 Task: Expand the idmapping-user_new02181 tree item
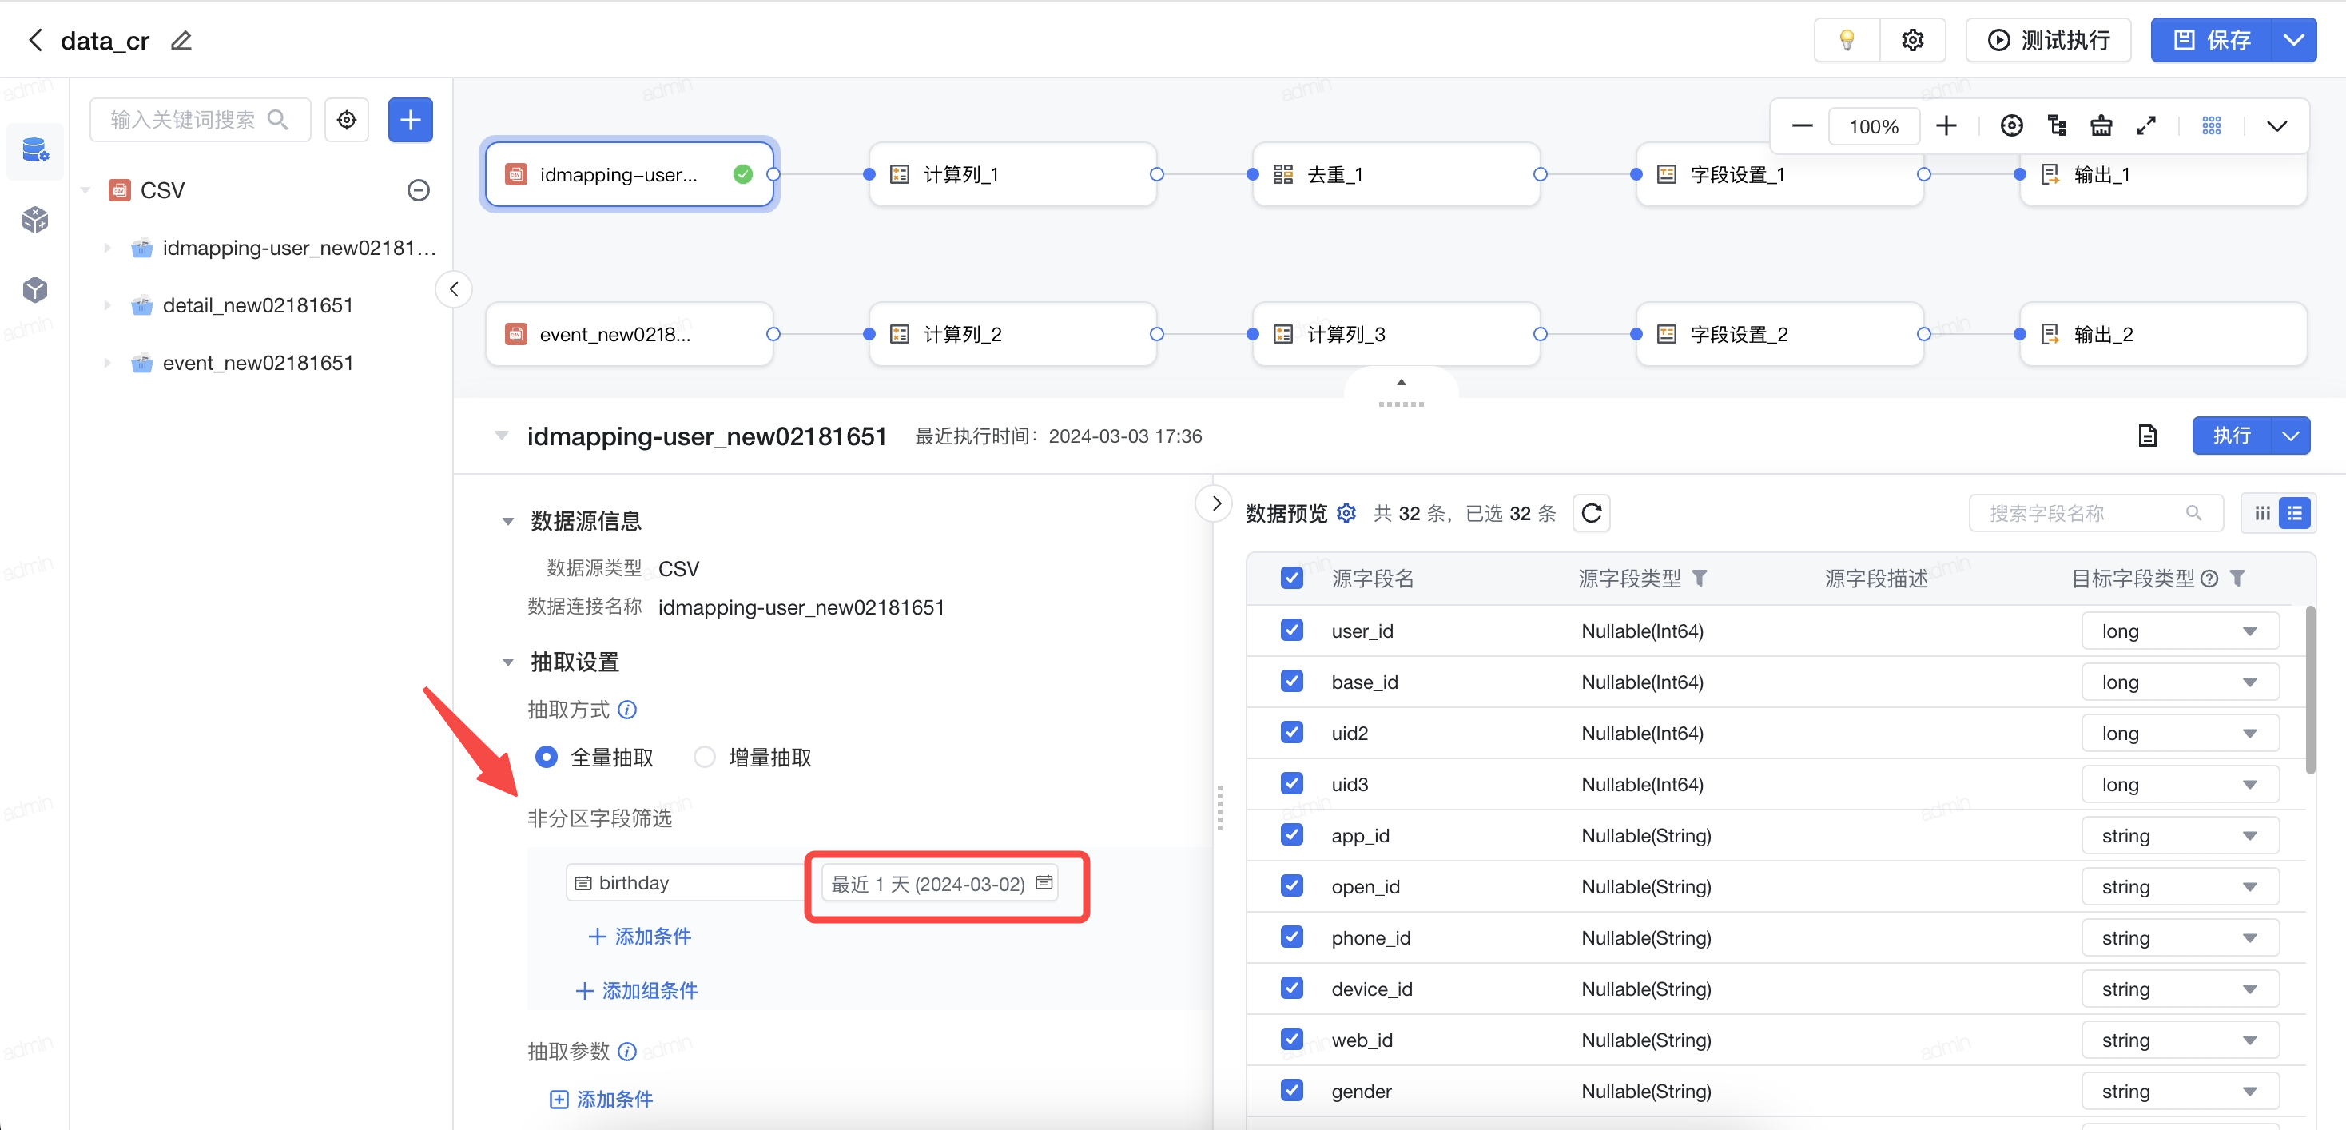click(107, 247)
